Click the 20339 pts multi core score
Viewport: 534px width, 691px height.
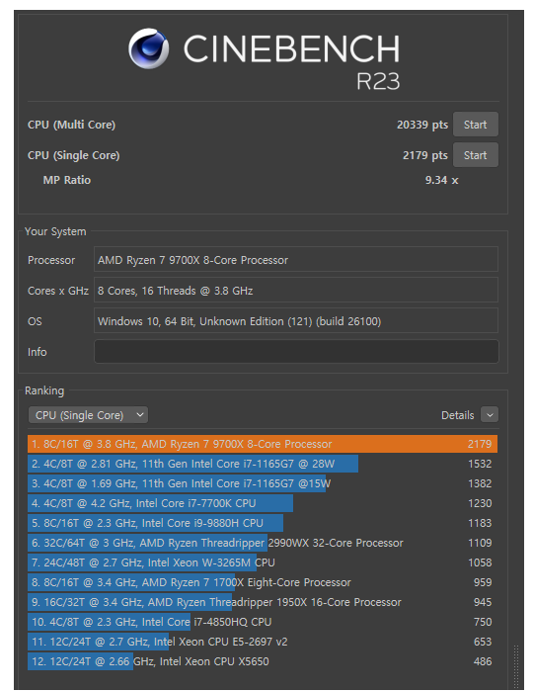tap(422, 125)
